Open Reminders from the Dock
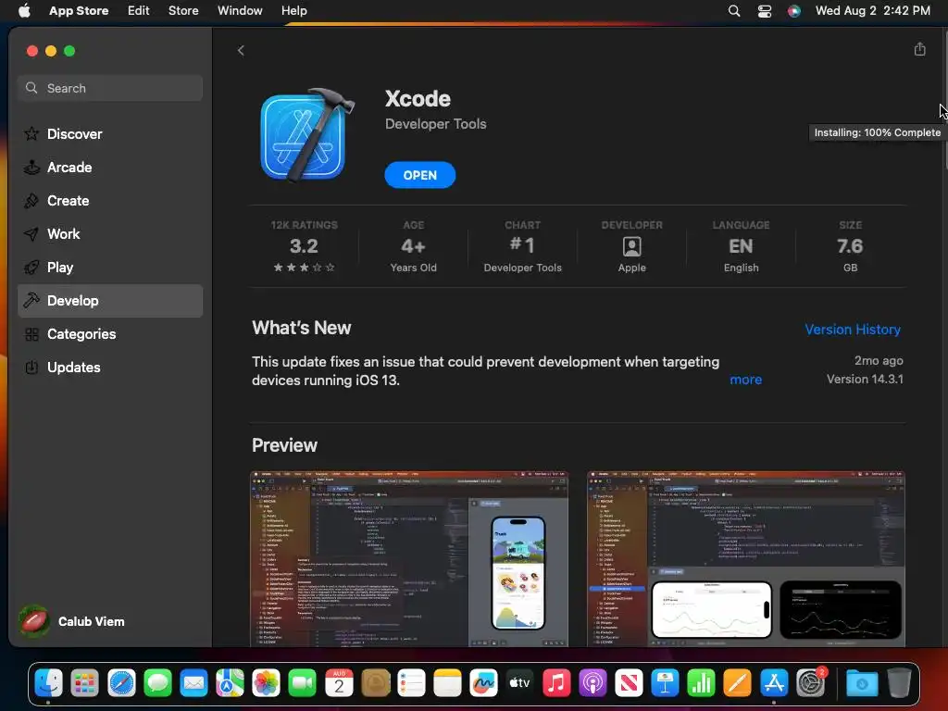 click(x=411, y=683)
